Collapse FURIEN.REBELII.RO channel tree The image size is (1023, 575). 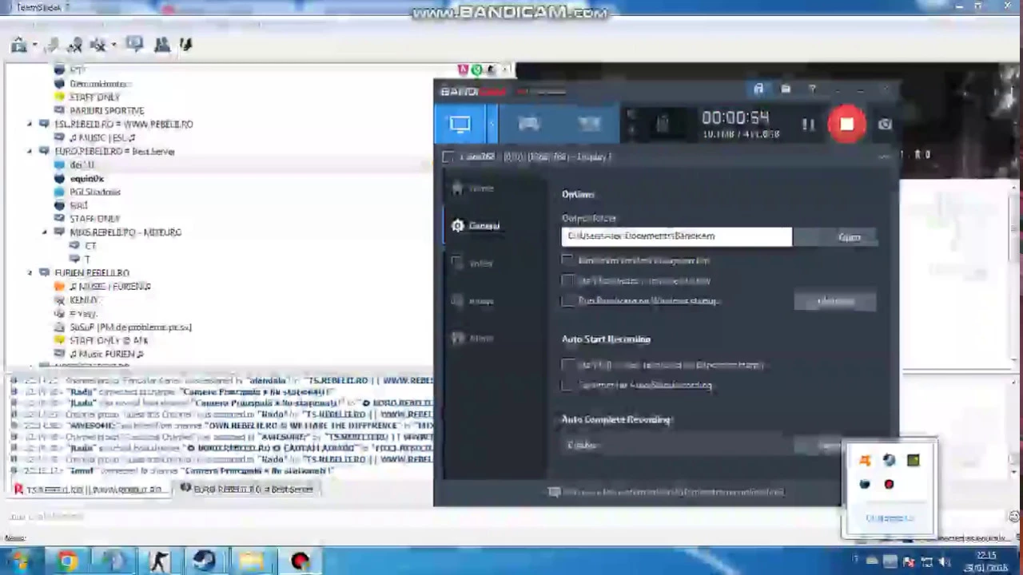[x=30, y=273]
